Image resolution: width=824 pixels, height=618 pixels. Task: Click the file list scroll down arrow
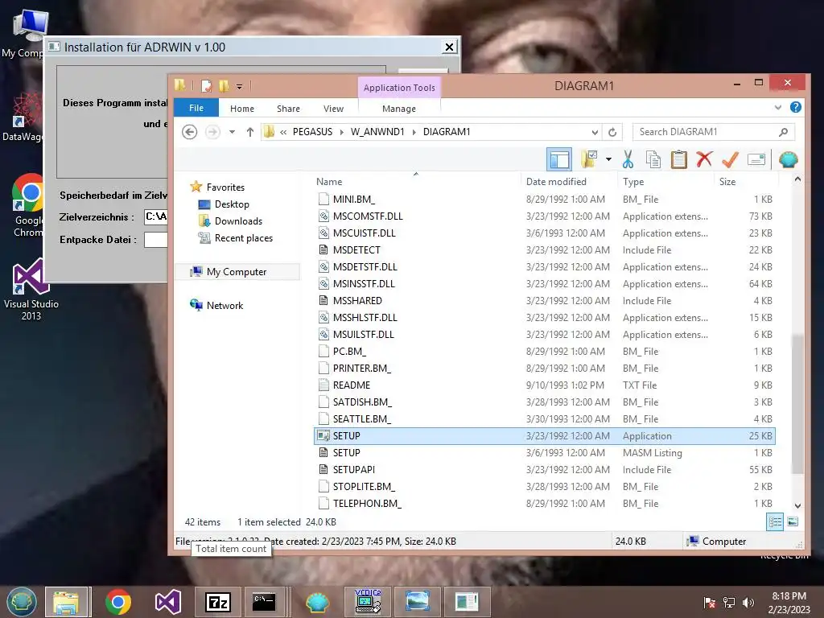pos(797,505)
